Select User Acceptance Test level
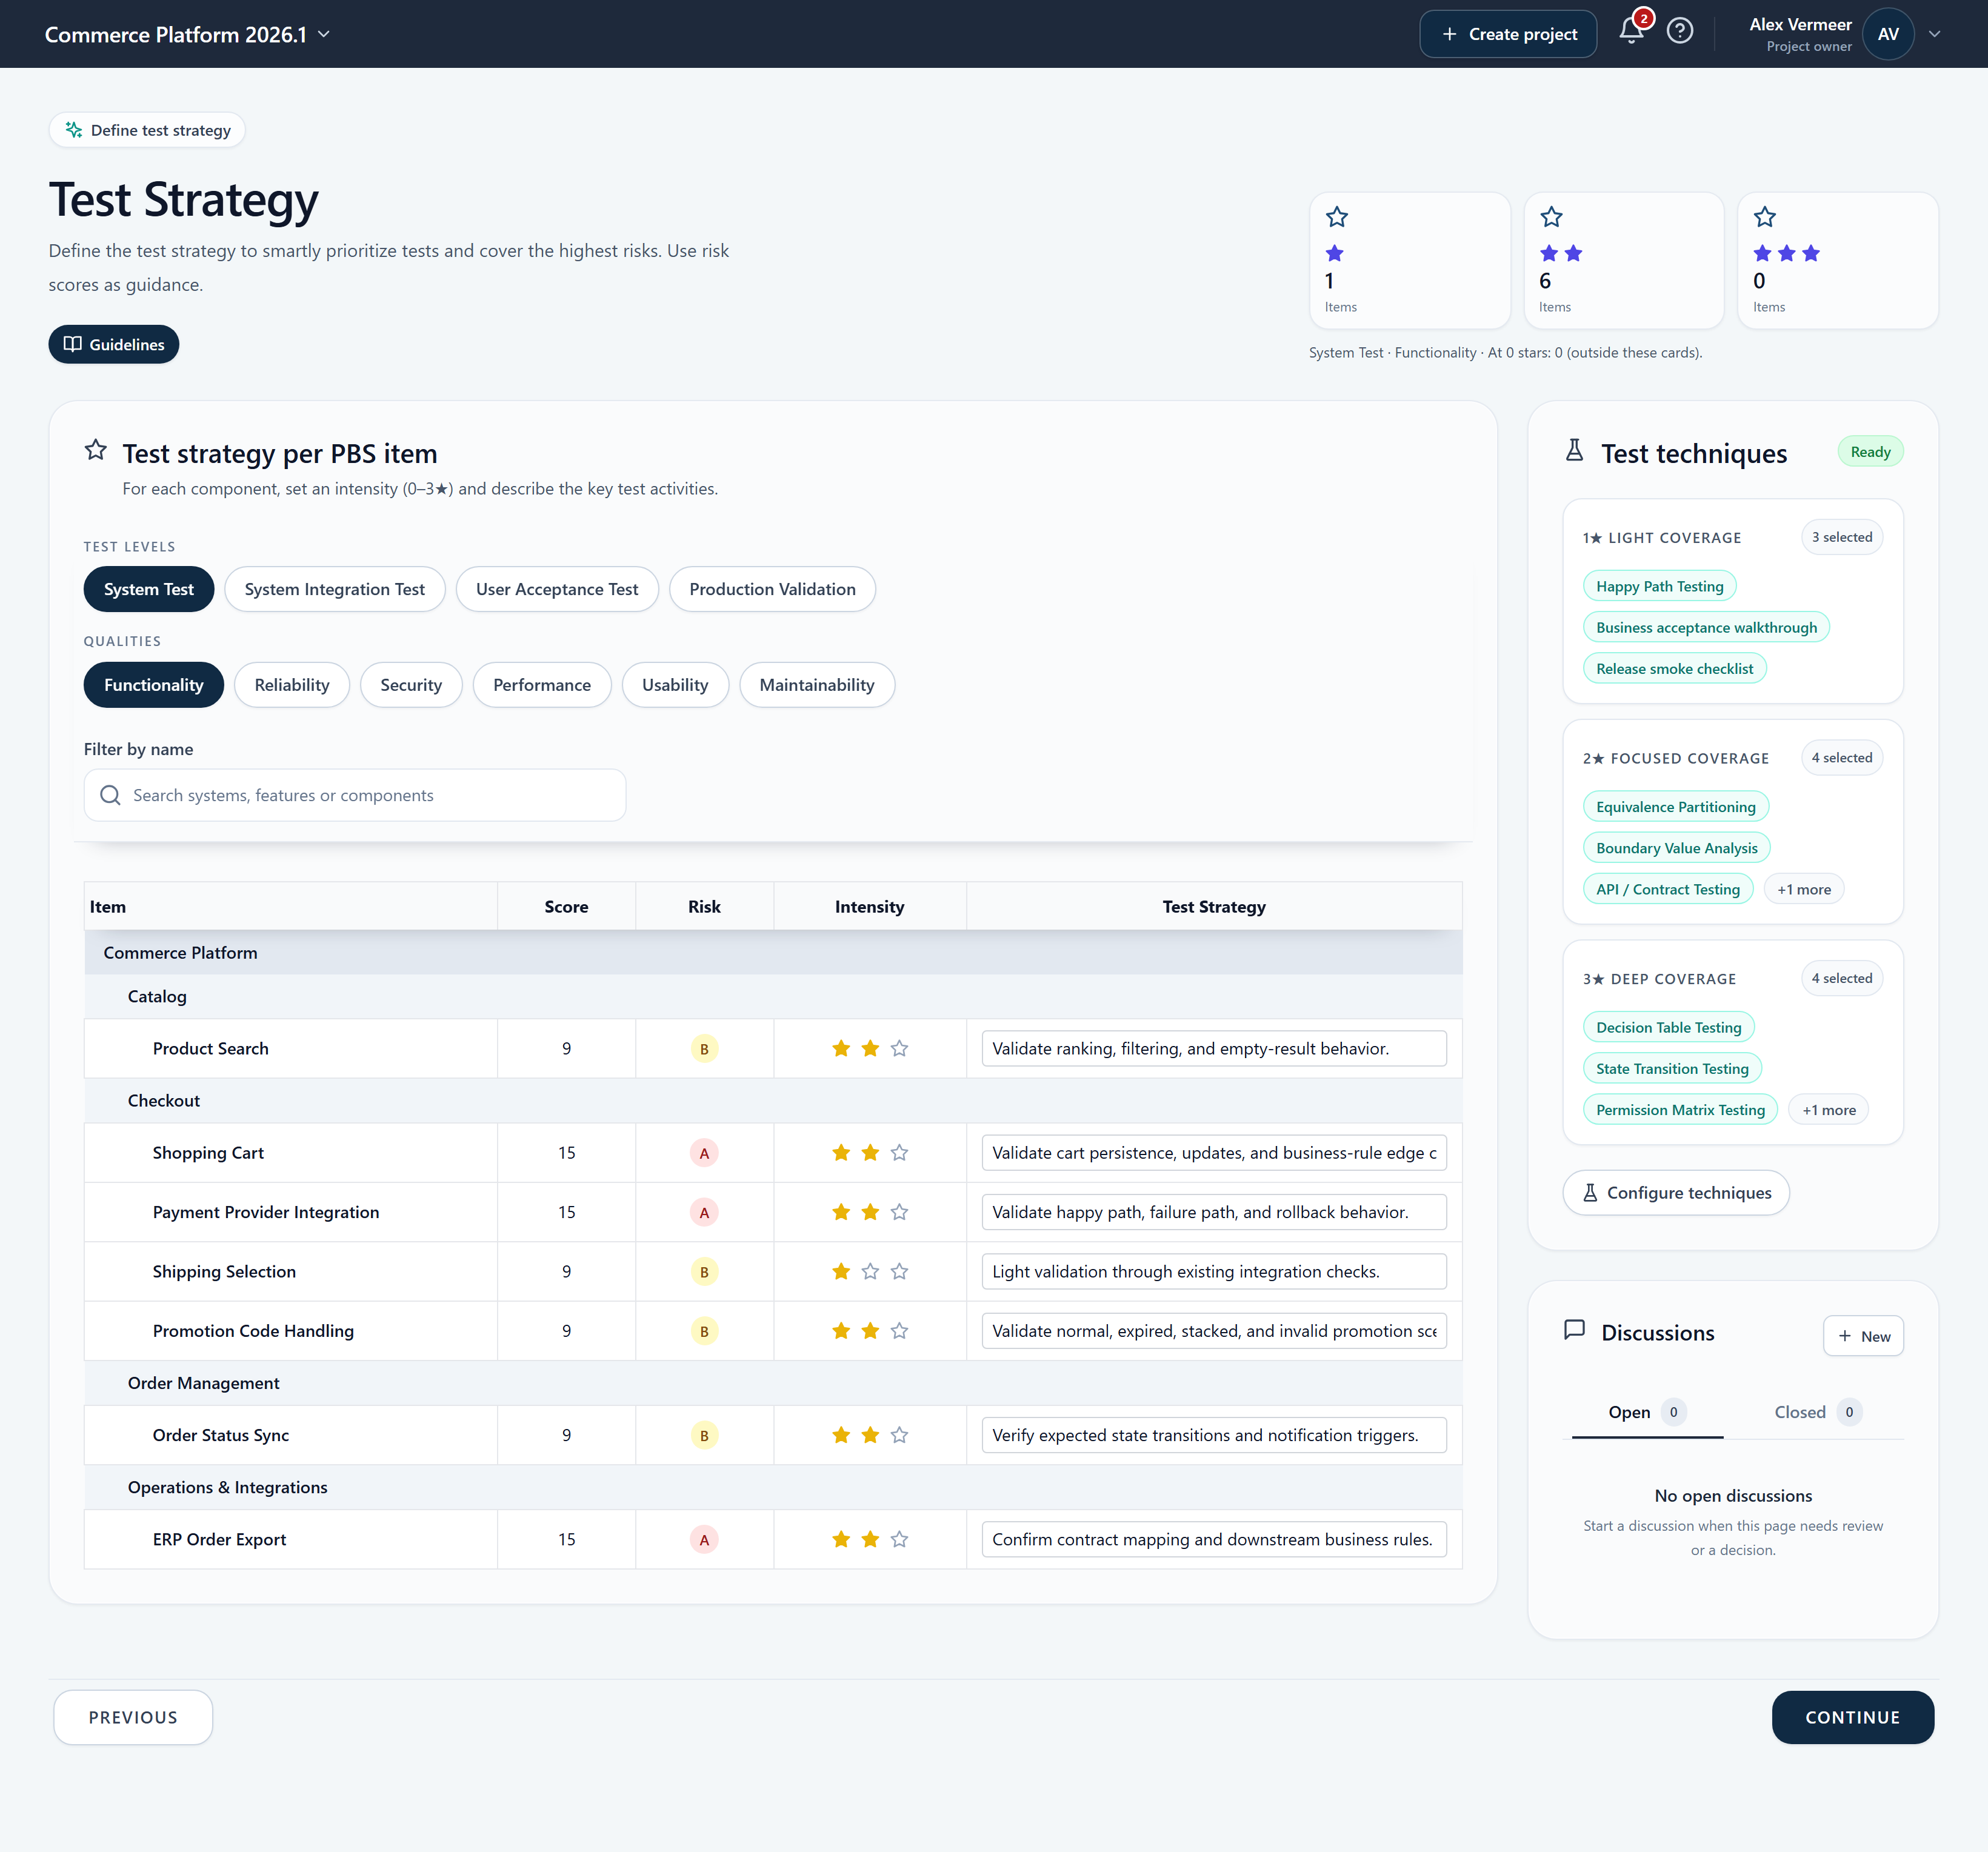 pos(557,589)
